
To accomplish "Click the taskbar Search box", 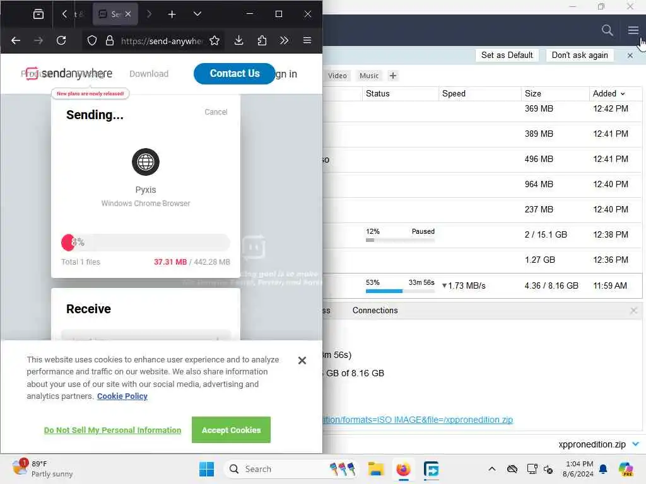I will pos(291,469).
